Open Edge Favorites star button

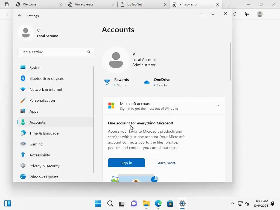point(235,14)
